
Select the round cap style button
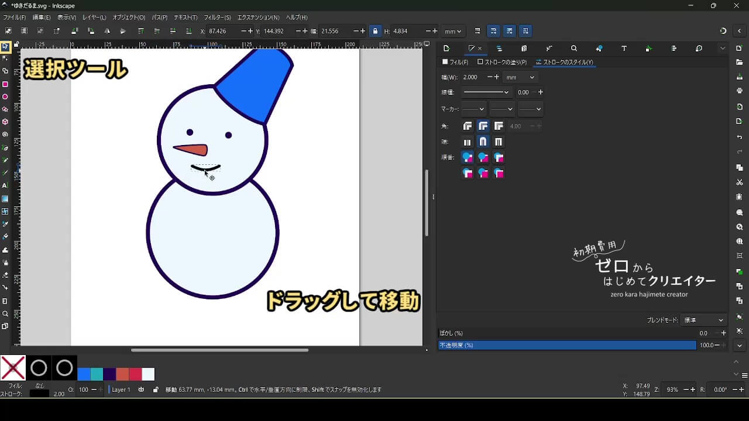(x=483, y=142)
